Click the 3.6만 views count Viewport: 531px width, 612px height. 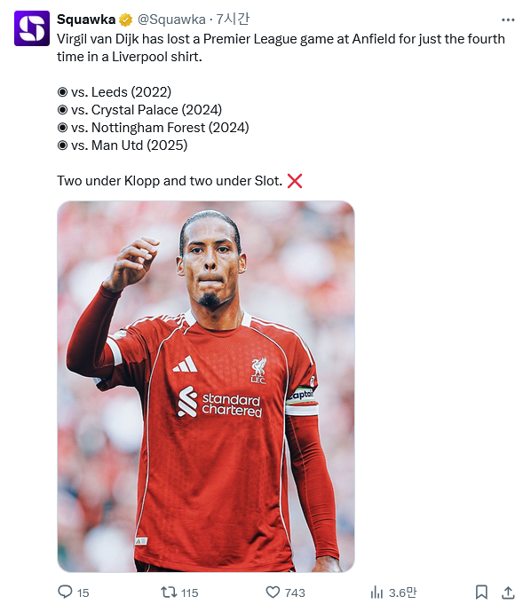[x=402, y=592]
